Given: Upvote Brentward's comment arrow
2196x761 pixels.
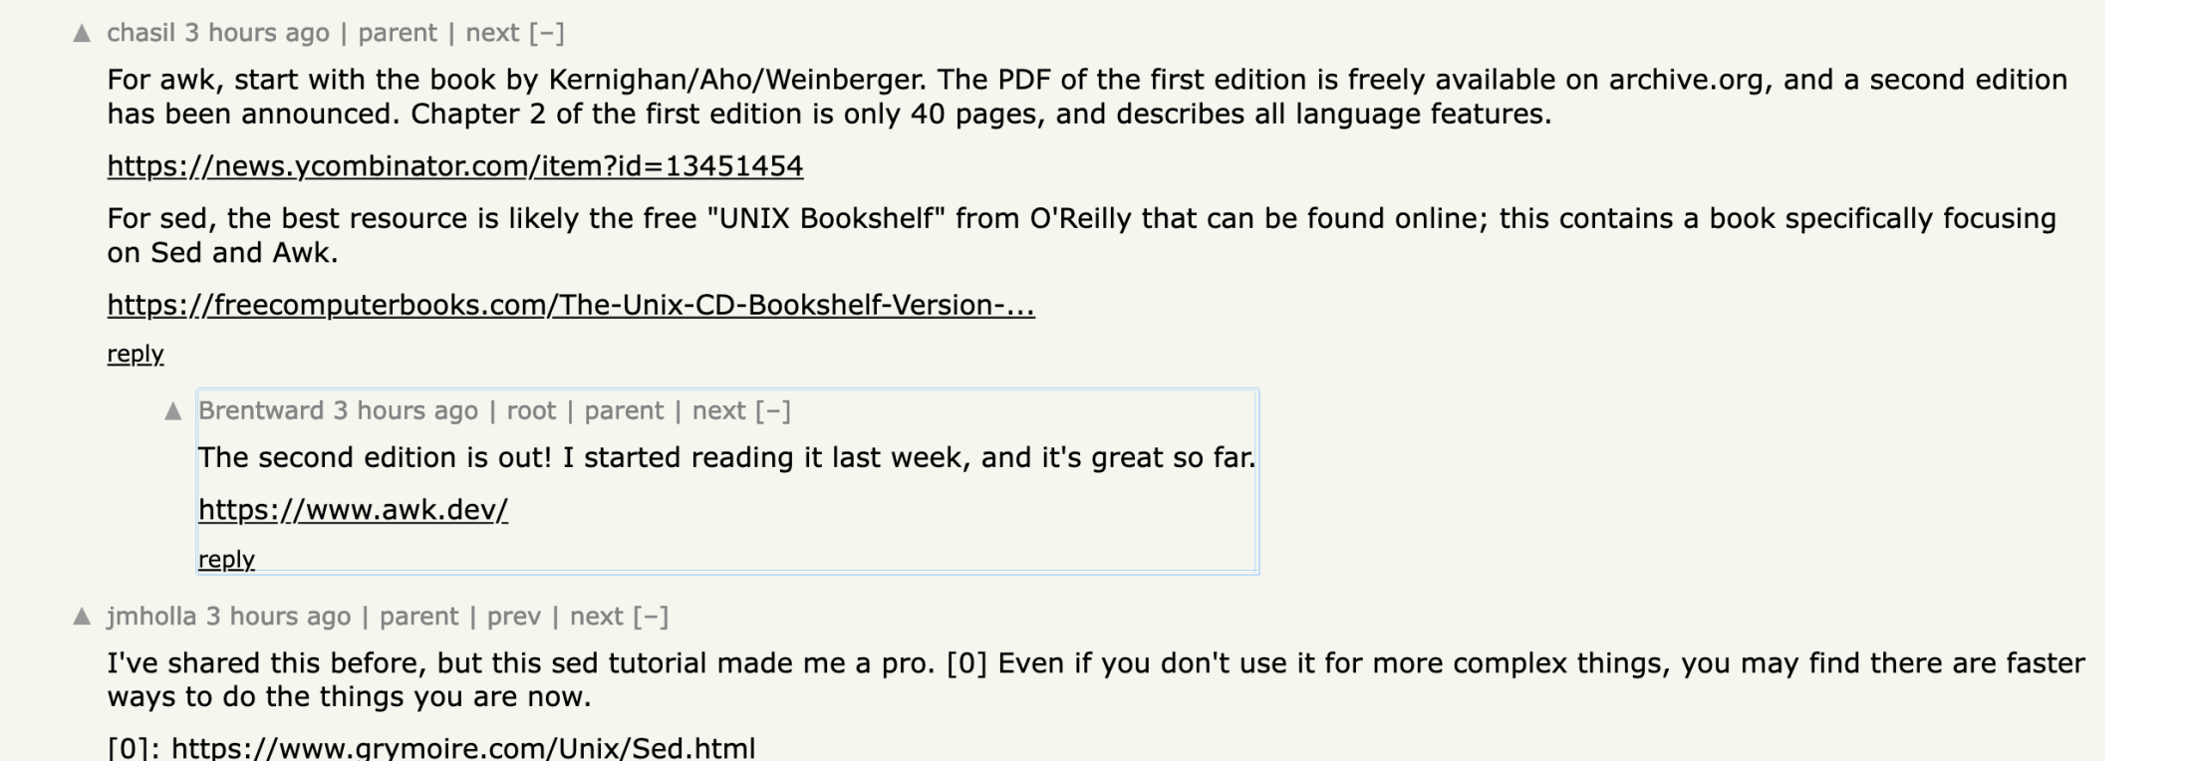Looking at the screenshot, I should point(173,411).
